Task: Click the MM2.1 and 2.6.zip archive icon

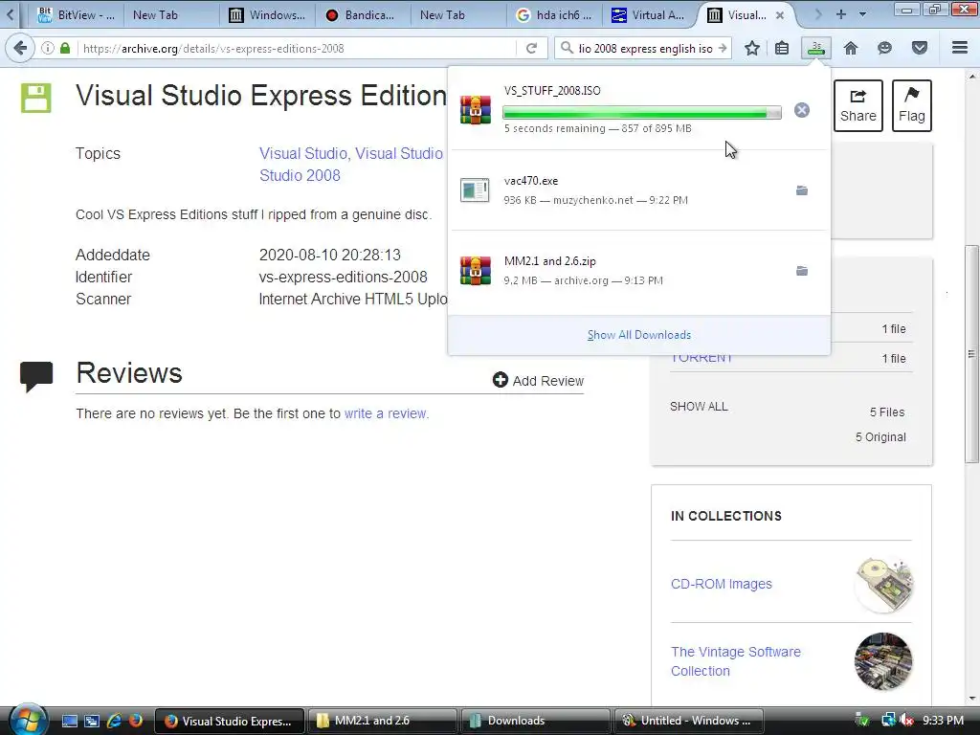Action: point(475,271)
